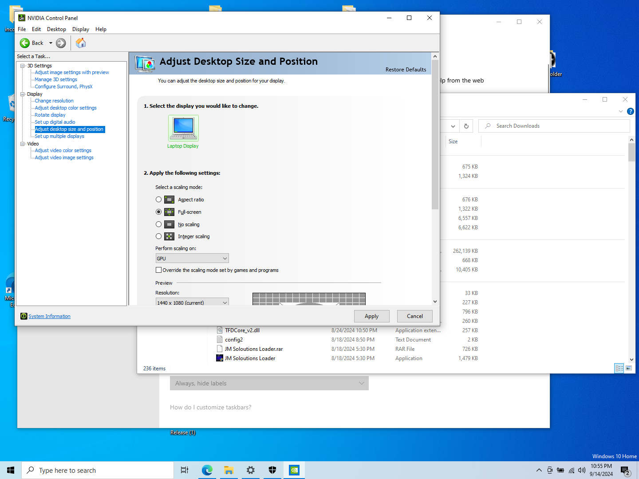
Task: Click the System Information icon
Action: pos(24,316)
